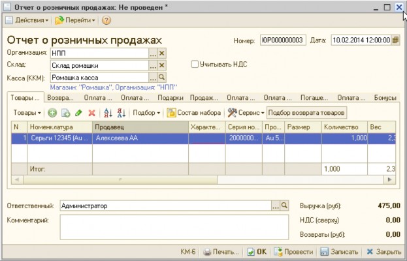Viewport: 407px width, 261px height.
Task: Expand the Подбор dropdown
Action: point(146,113)
